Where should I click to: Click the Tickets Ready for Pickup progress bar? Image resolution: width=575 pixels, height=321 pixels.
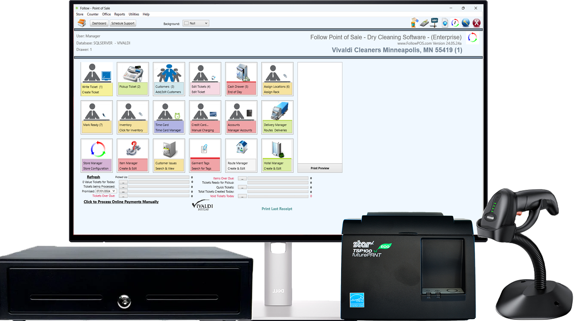(278, 183)
